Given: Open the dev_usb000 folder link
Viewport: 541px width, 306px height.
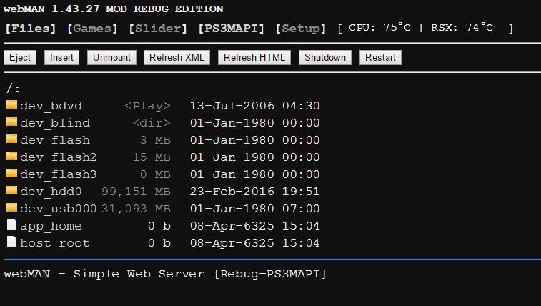Looking at the screenshot, I should pyautogui.click(x=59, y=209).
